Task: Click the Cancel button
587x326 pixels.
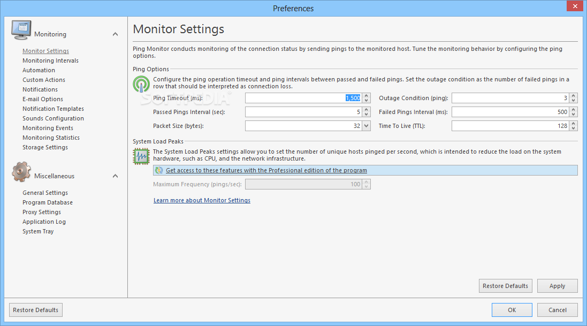Action: tap(558, 310)
